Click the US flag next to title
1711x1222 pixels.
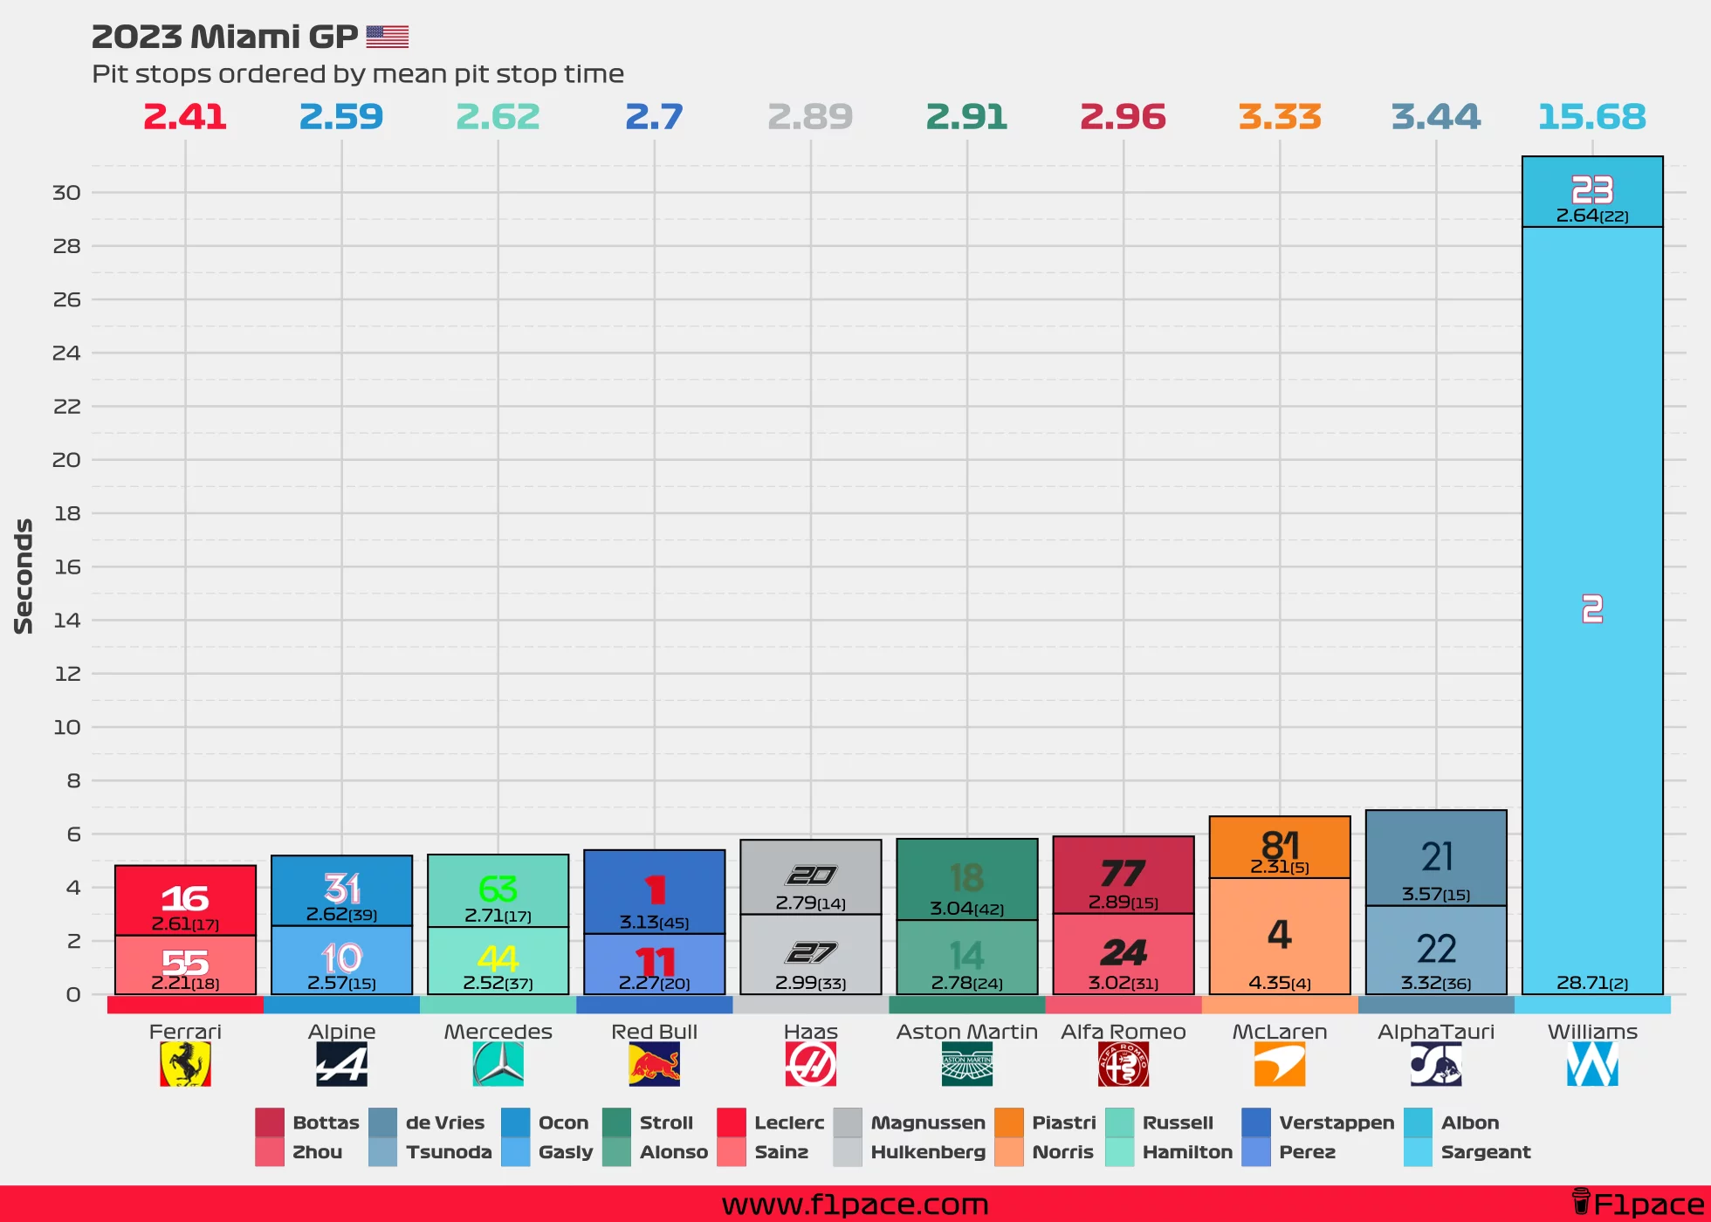tap(388, 37)
